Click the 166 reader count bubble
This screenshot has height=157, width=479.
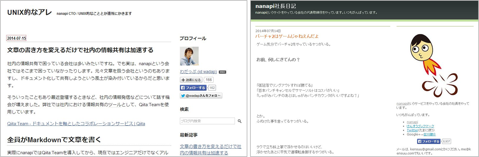[x=209, y=80]
